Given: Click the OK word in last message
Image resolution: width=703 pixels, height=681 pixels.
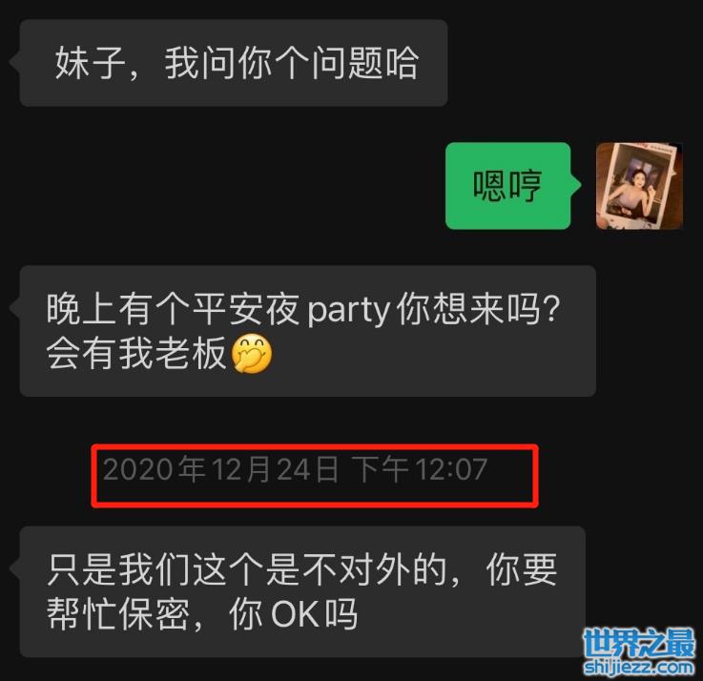Looking at the screenshot, I should tap(295, 613).
